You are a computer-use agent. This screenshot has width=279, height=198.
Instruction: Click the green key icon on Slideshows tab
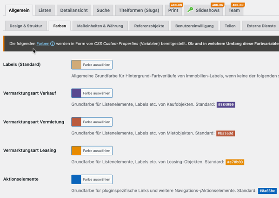point(190,10)
